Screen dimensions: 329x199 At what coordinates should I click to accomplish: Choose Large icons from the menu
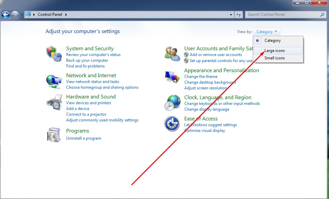coord(278,51)
